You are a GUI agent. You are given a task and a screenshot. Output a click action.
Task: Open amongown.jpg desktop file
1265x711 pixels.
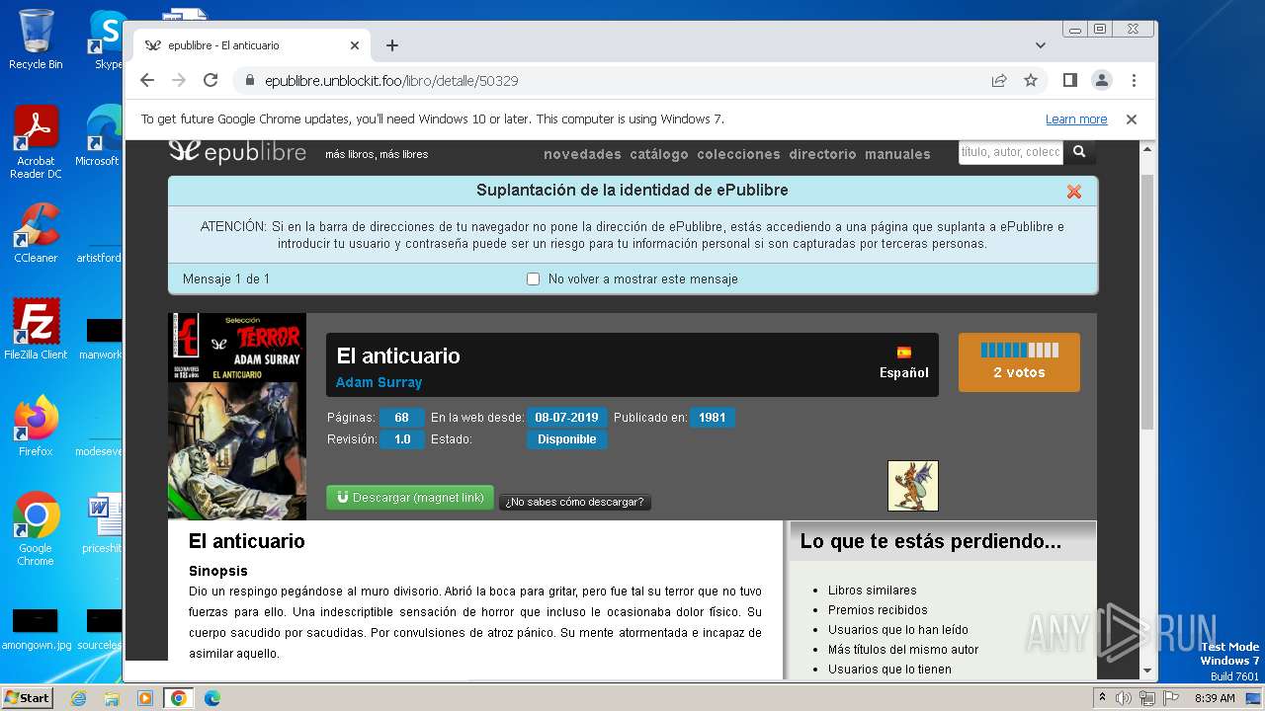click(36, 630)
